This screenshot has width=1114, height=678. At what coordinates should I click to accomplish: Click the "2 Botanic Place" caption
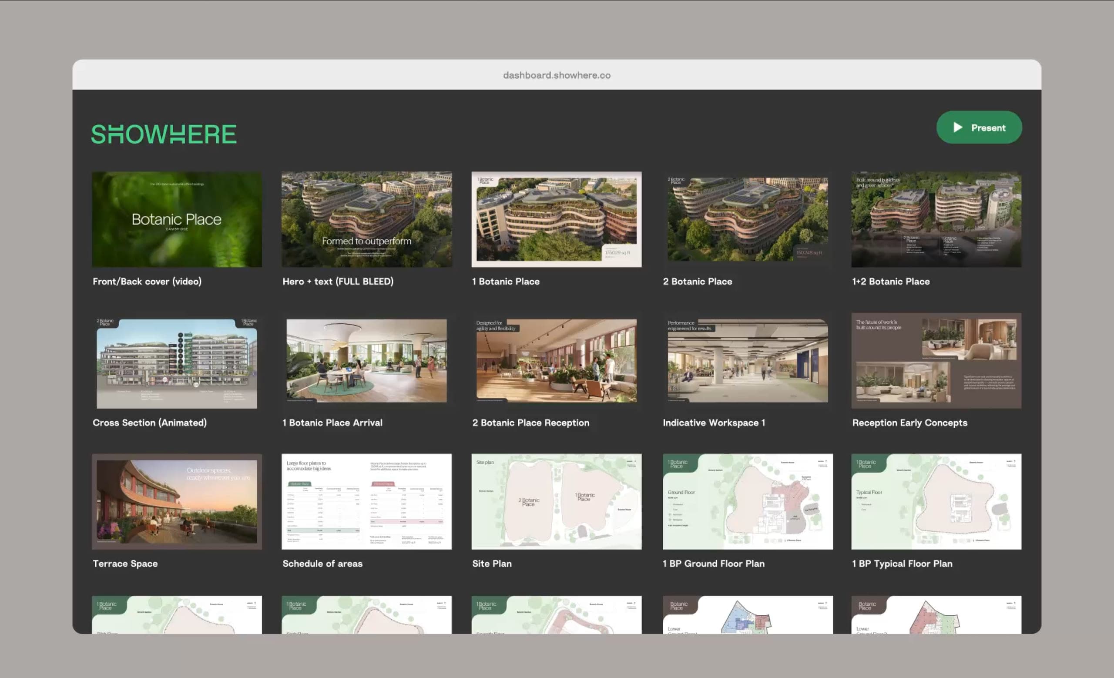point(698,282)
